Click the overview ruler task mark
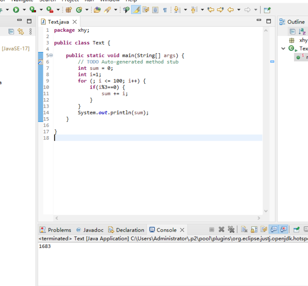The image size is (308, 286). coord(272,62)
